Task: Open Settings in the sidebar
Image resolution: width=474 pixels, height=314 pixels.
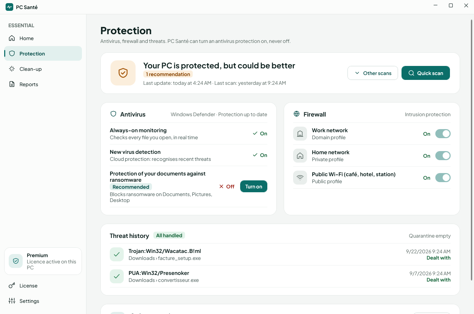Action: [43, 301]
